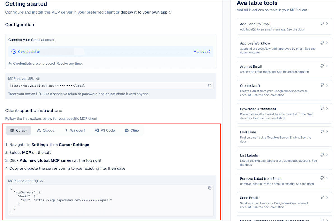Expand the Find Email tool
Viewport: 336px width, 221px height.
pos(327,132)
